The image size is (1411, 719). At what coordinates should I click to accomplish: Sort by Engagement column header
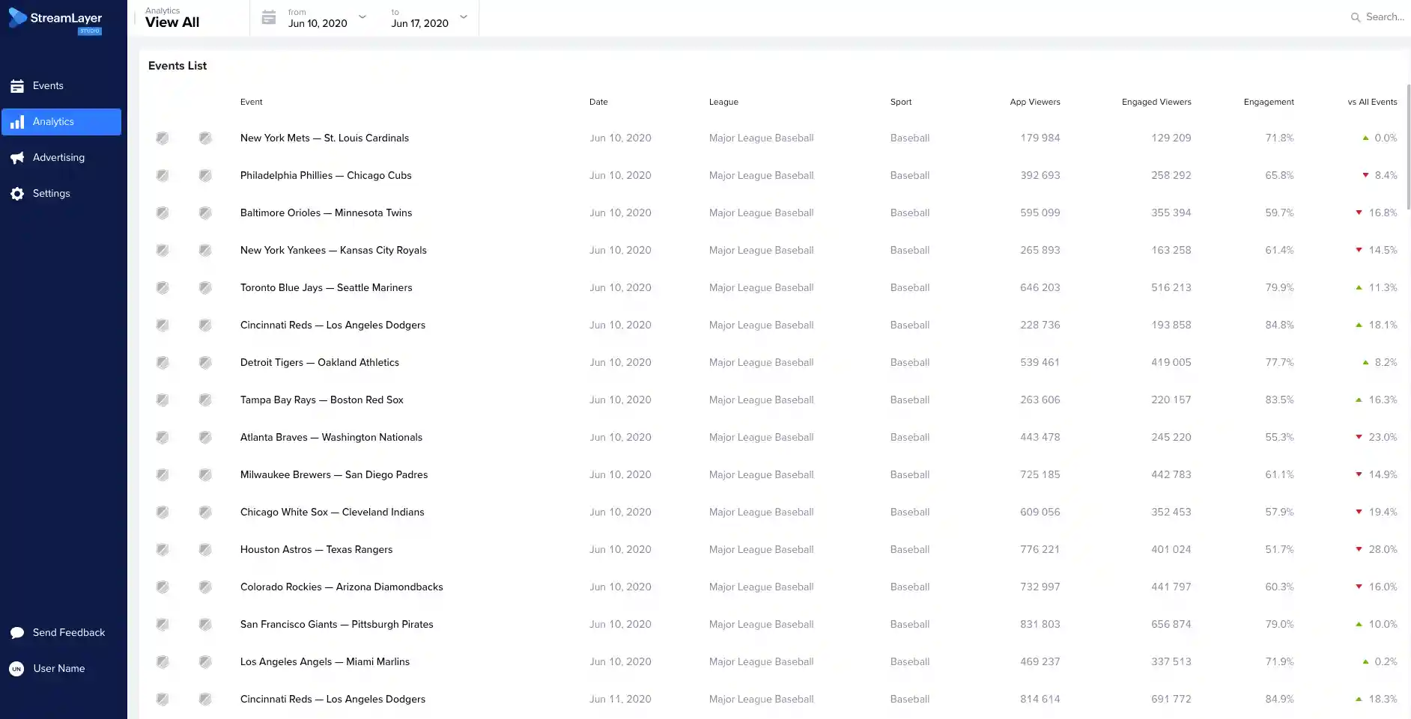pos(1269,102)
